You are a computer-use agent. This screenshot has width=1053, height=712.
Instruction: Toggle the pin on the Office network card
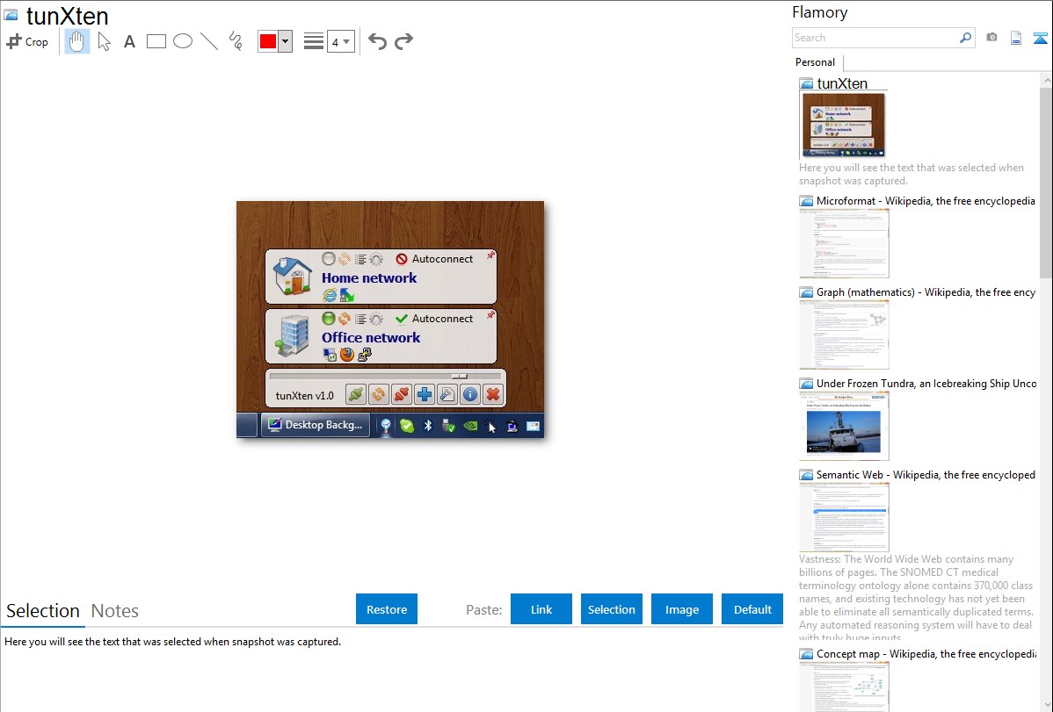(x=491, y=314)
